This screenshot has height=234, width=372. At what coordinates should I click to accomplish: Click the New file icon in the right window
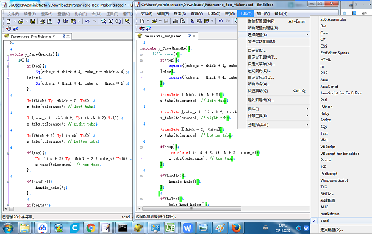[x=142, y=21]
